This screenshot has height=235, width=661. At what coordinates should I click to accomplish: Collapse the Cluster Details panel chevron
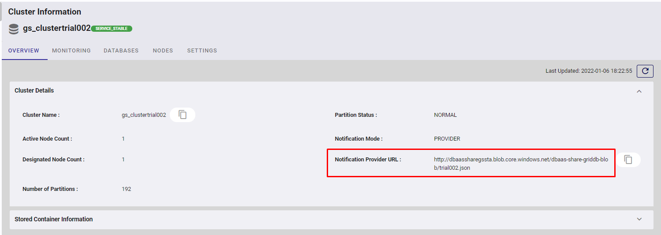coord(639,91)
